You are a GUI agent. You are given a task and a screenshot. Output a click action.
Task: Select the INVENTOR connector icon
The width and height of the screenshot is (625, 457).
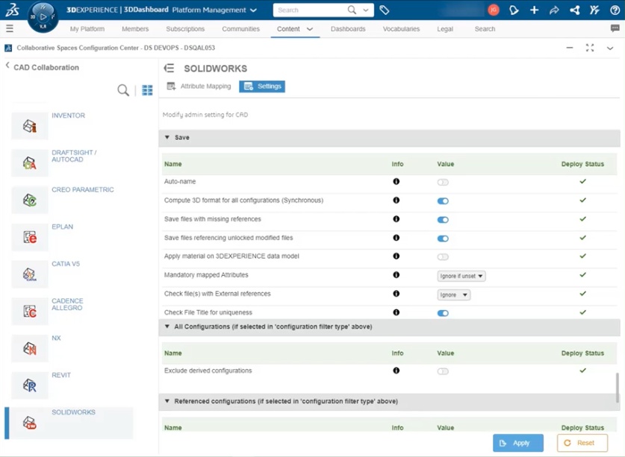point(30,126)
